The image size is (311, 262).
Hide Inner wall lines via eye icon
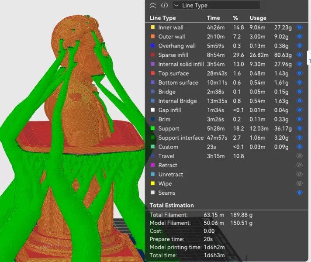[300, 27]
